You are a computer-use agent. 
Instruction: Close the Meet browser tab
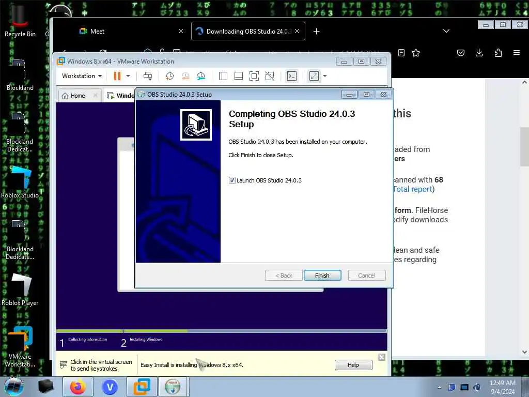click(x=181, y=31)
